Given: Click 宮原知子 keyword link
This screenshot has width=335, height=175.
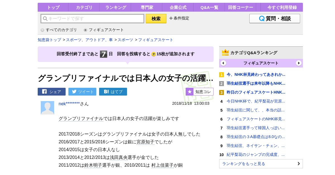Looking at the screenshot, I should [145, 142].
